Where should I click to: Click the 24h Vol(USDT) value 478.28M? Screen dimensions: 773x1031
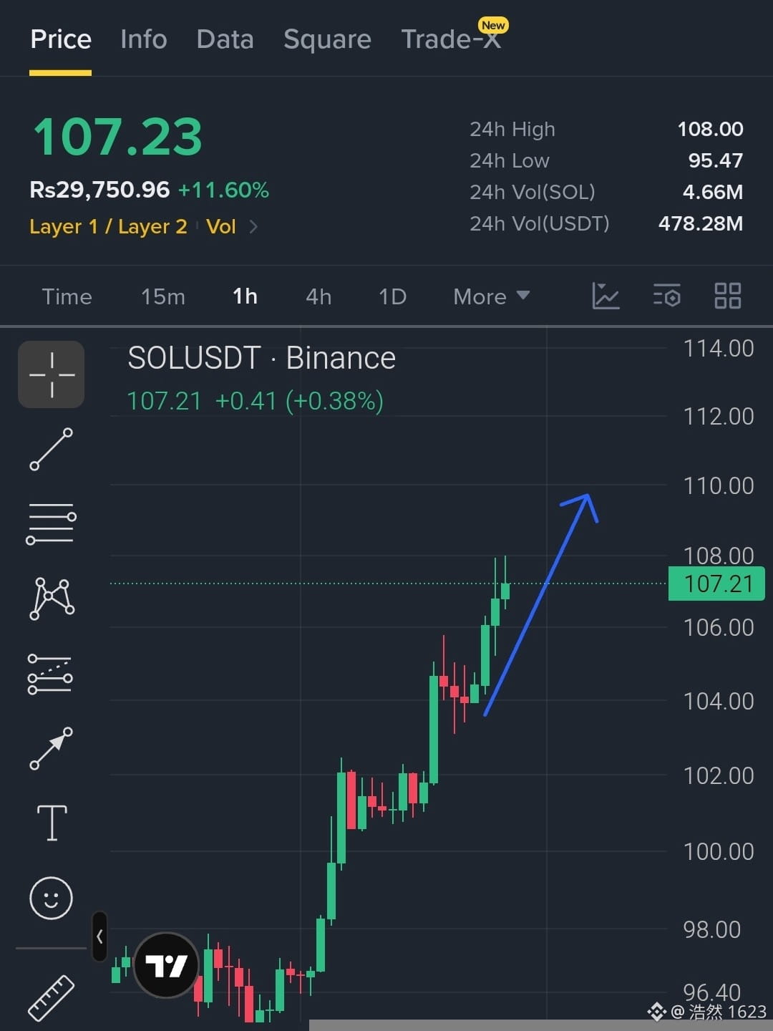[x=701, y=223]
